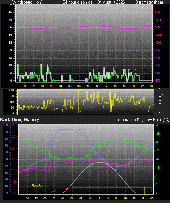This screenshot has height=203, width=170.
Task: Click the 1000 barometer axis value
Action: 158,42
